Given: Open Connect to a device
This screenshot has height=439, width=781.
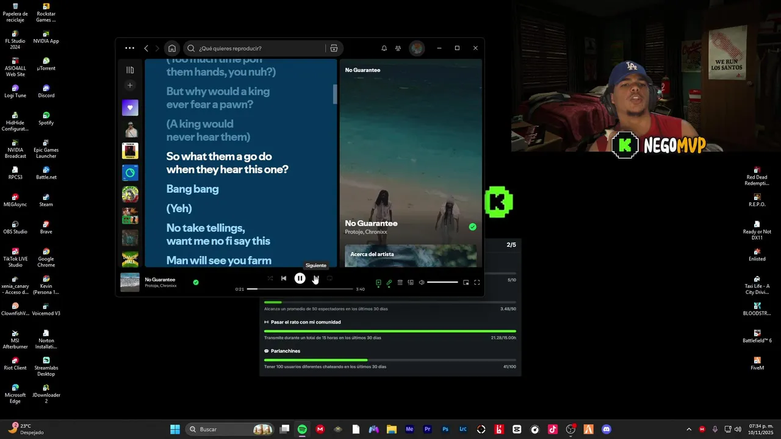Looking at the screenshot, I should (411, 282).
